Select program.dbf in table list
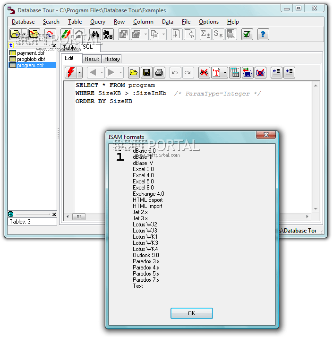This screenshot has width=333, height=337. click(x=32, y=65)
